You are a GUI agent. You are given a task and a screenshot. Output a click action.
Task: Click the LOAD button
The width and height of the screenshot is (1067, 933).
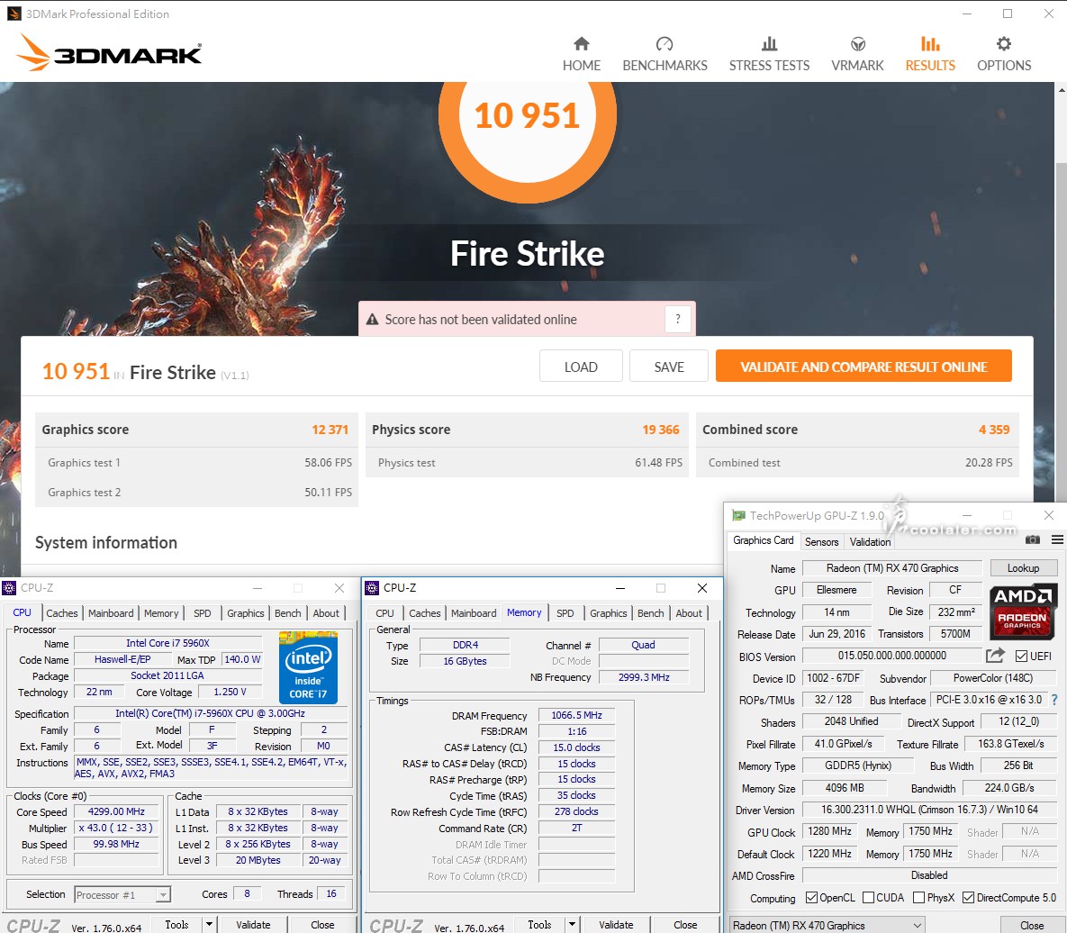click(x=581, y=367)
